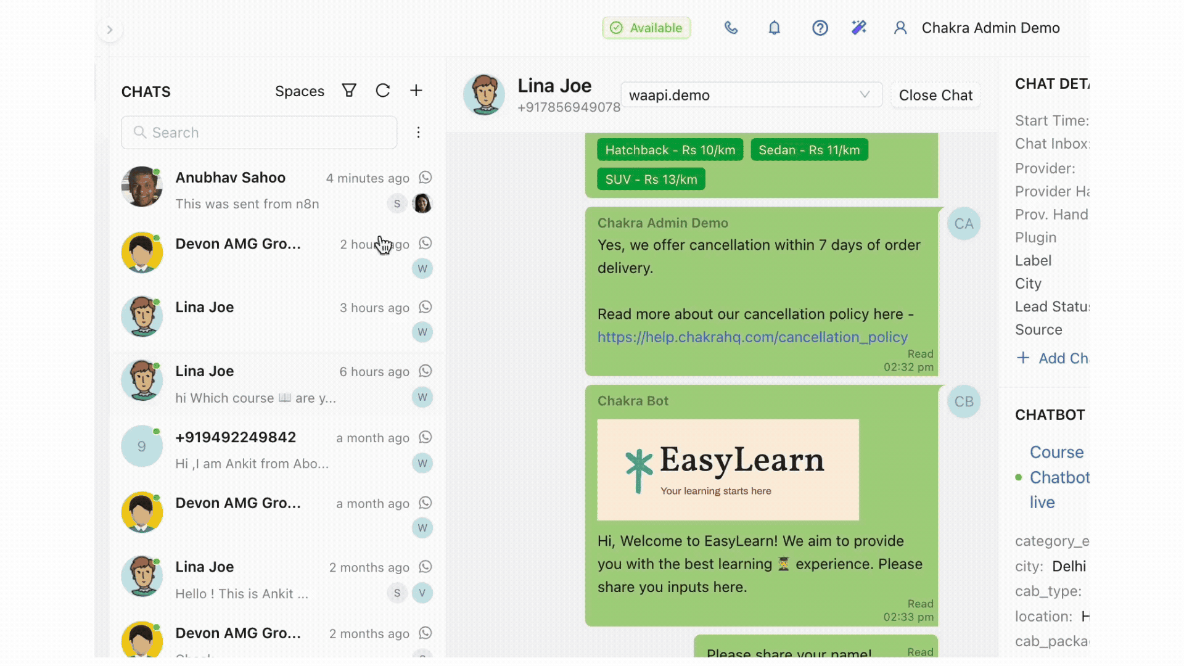Select the Hatchback - Rs 10/km option
This screenshot has height=666, width=1184.
670,150
